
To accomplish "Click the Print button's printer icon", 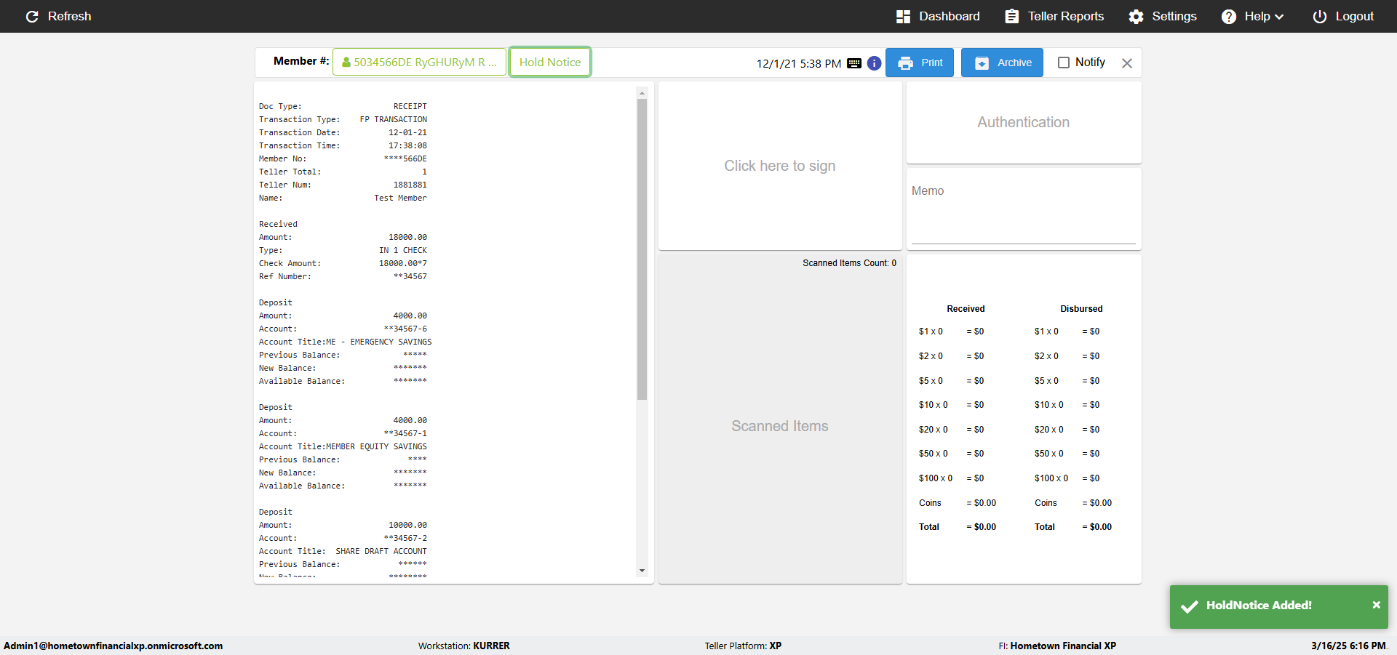I will tap(905, 63).
